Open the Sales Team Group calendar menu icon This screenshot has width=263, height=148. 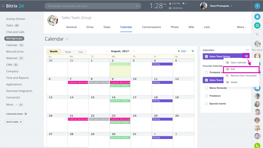[246, 56]
